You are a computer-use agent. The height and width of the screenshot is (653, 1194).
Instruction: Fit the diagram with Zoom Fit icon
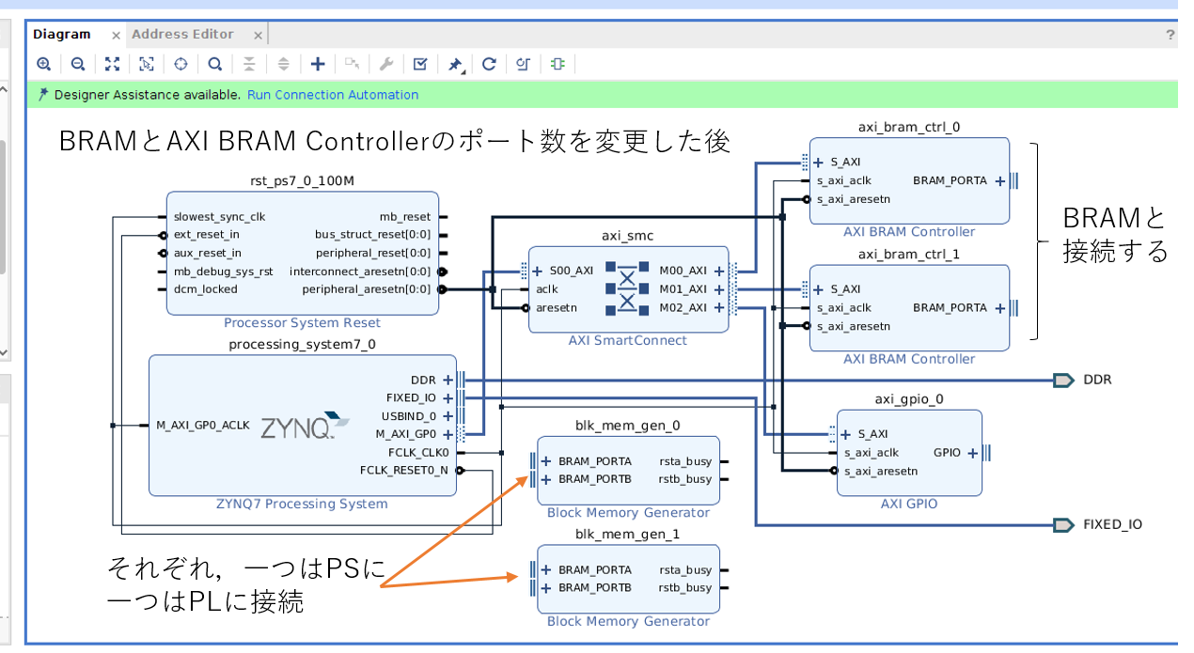(x=112, y=64)
